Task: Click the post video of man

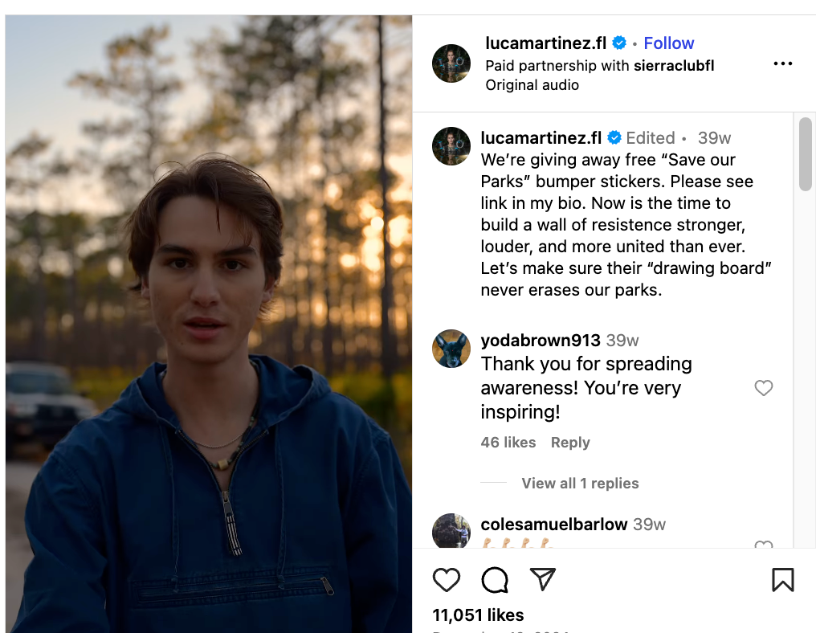Action: click(209, 321)
